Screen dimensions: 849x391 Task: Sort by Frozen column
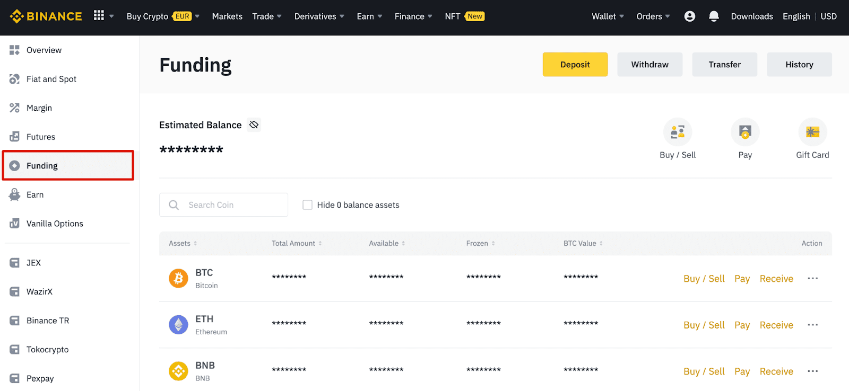click(480, 244)
